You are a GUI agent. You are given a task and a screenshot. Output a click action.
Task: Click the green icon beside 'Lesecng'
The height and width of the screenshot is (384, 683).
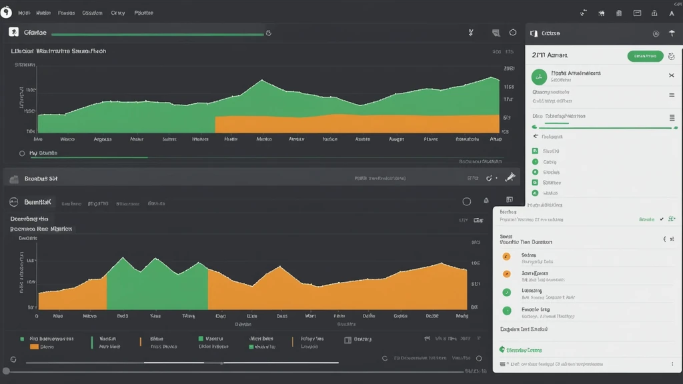[507, 293]
